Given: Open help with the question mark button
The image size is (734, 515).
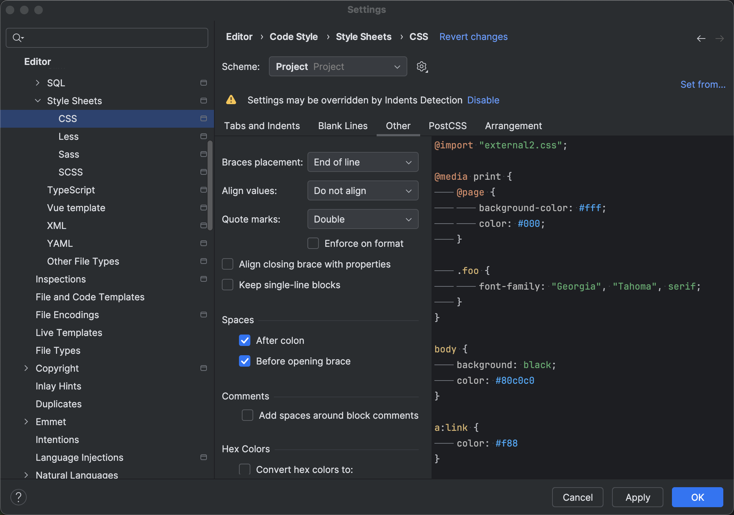Looking at the screenshot, I should pos(19,497).
